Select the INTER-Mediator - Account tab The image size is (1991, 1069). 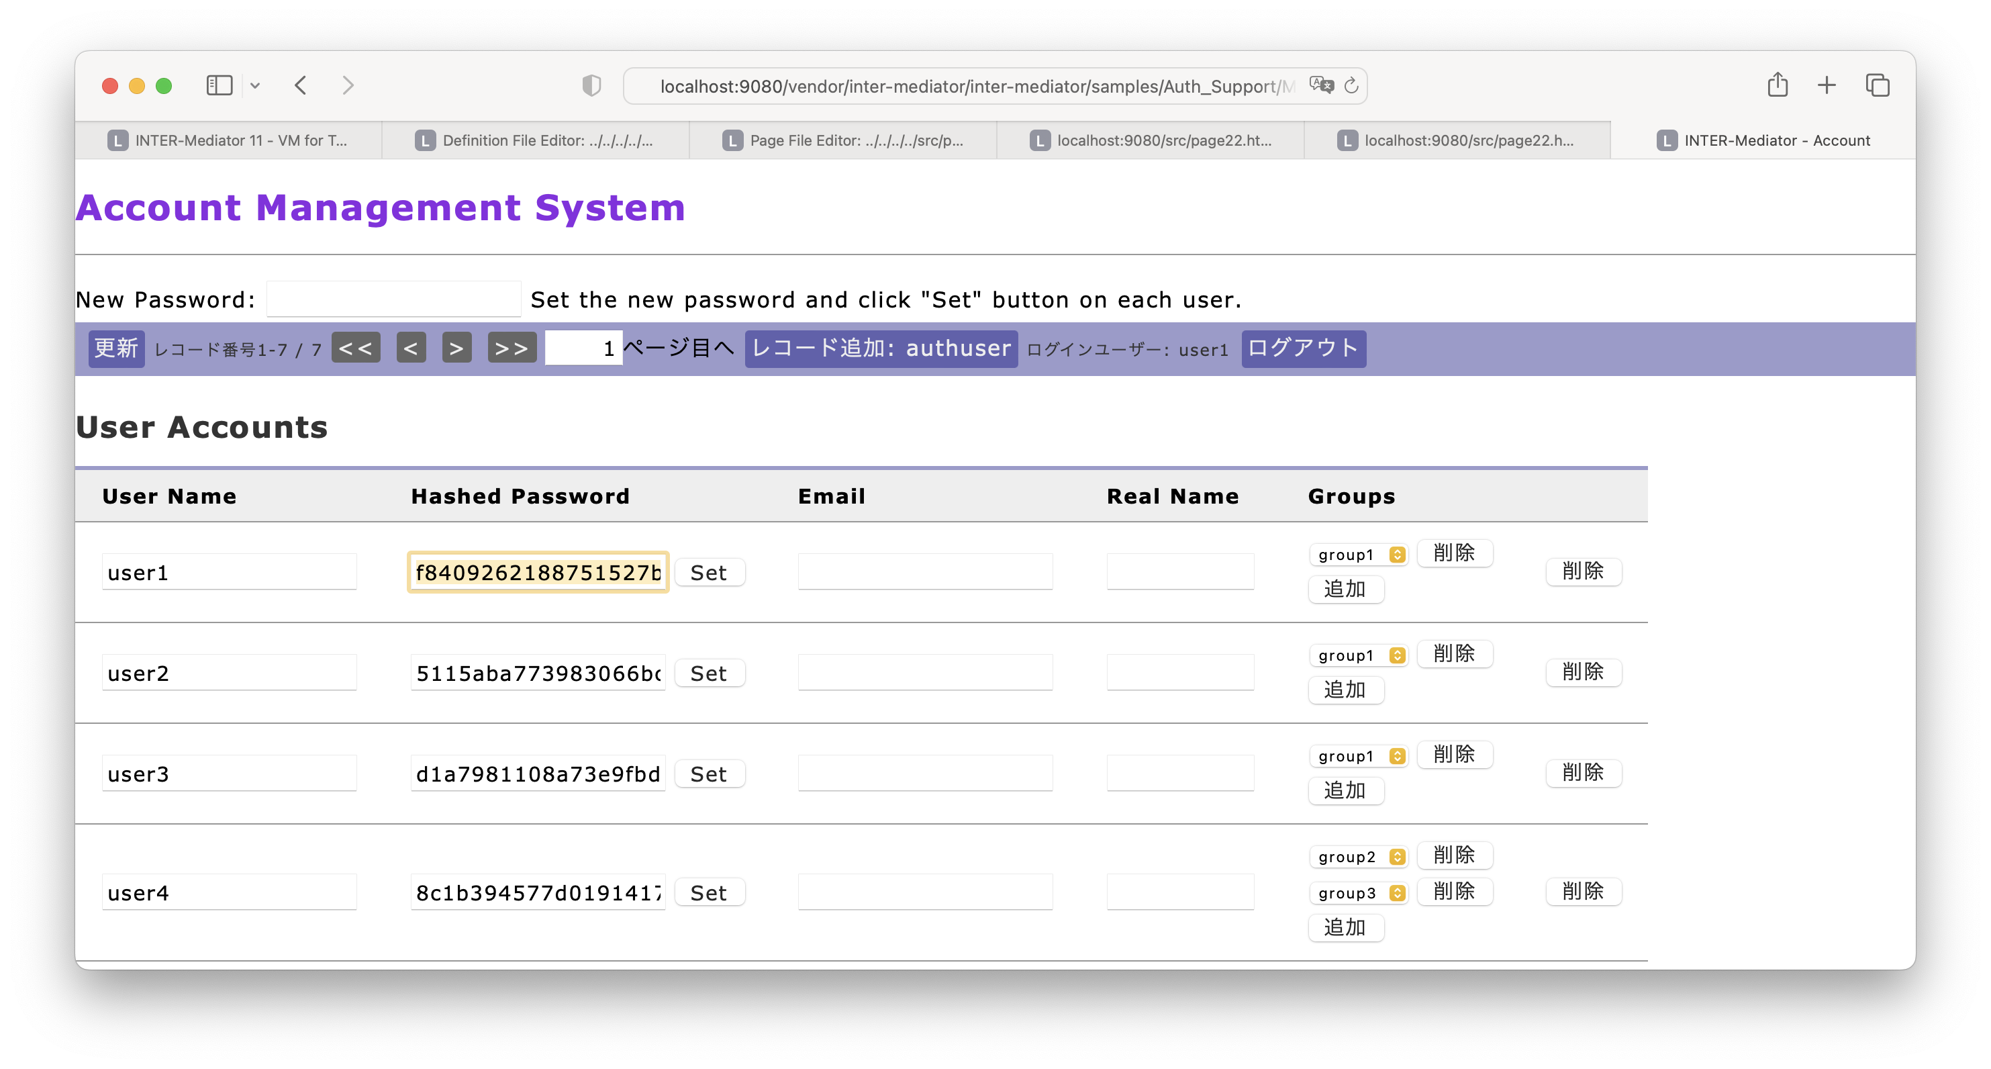click(x=1763, y=140)
